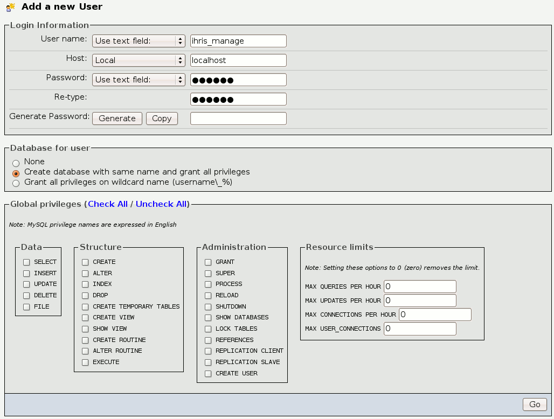This screenshot has width=554, height=419.
Task: Click the Uncheck All privileges link
Action: [x=161, y=204]
